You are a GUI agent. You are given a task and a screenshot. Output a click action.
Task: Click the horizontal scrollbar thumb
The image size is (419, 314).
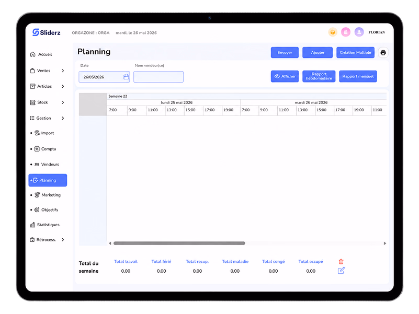click(179, 243)
